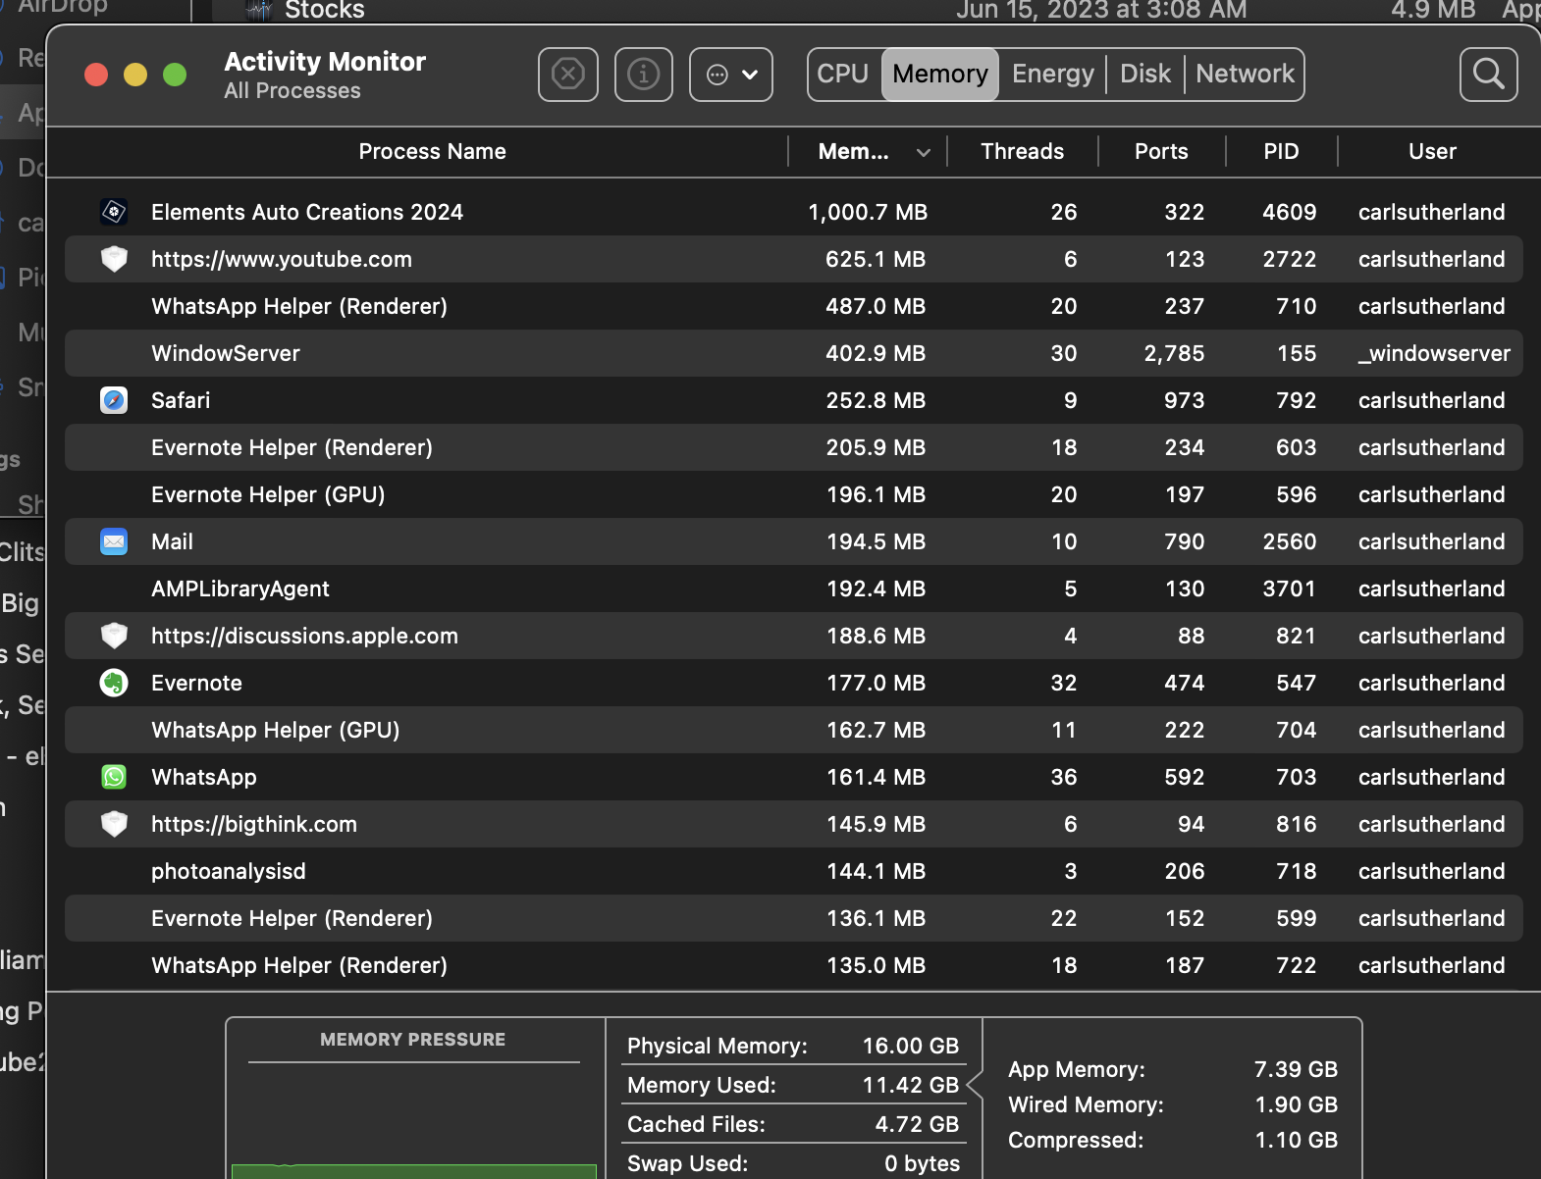Open the search field magnifier icon

[x=1489, y=75]
